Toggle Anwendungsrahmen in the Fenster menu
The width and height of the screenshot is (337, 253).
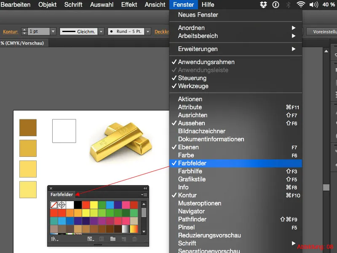point(235,62)
